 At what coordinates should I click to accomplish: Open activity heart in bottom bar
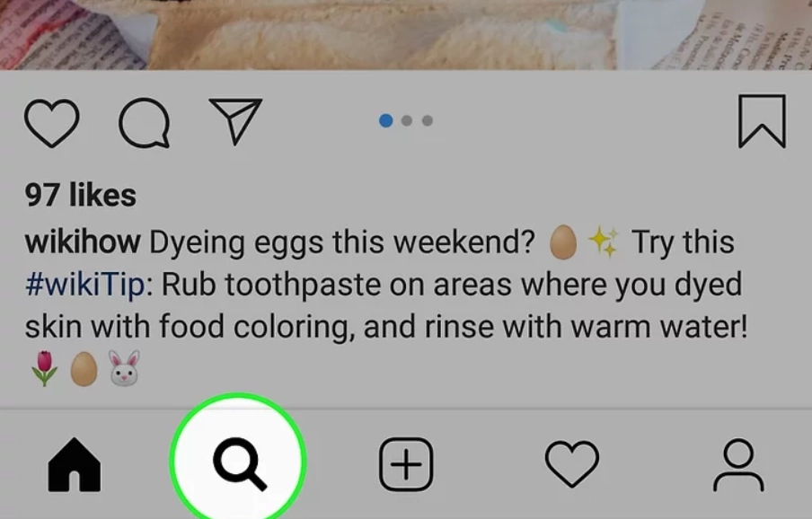coord(572,464)
